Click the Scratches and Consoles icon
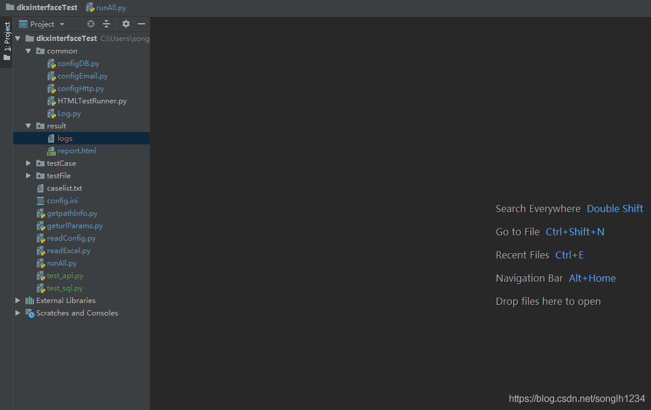Image resolution: width=651 pixels, height=410 pixels. [29, 313]
